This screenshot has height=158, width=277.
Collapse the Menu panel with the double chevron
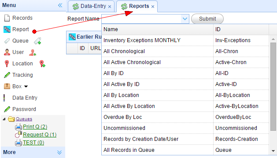(60, 5)
